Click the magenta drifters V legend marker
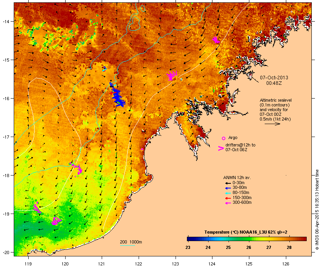The image size is (322, 267). [x=221, y=148]
